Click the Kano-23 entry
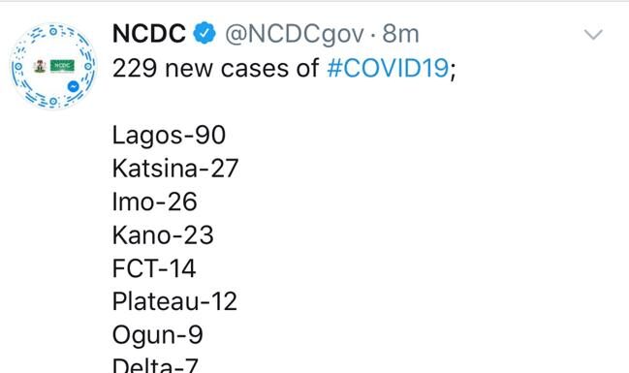Image resolution: width=629 pixels, height=373 pixels. coord(163,234)
